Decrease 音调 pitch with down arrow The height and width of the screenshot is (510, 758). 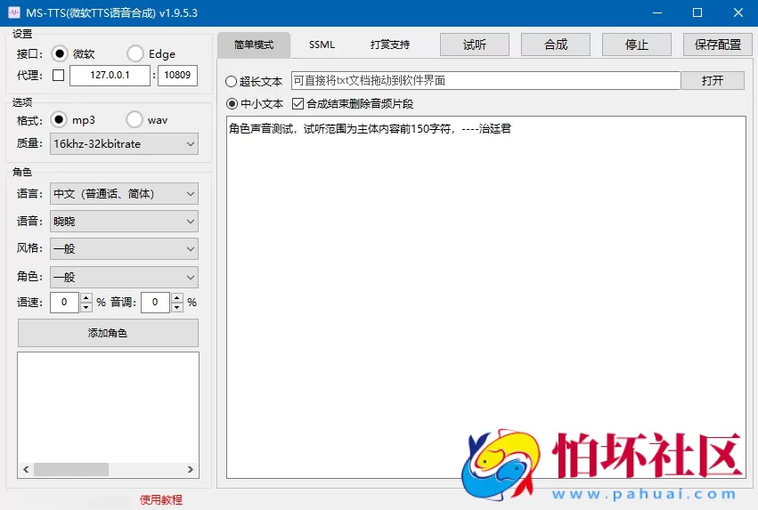pos(177,307)
